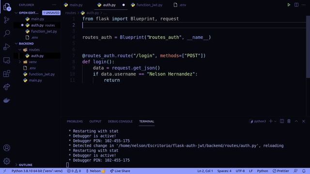Image resolution: width=310 pixels, height=174 pixels.
Task: Select auth.py routes in Open Editors
Action: click(x=37, y=25)
